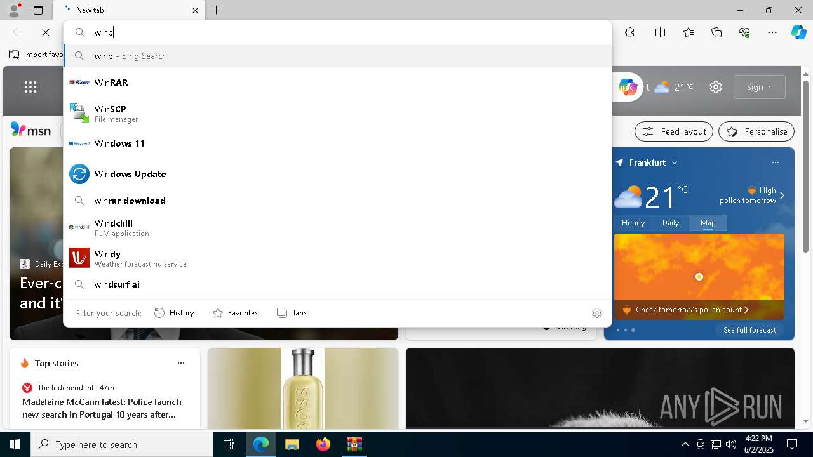Filter search by Tabs
This screenshot has height=457, width=813.
click(292, 312)
